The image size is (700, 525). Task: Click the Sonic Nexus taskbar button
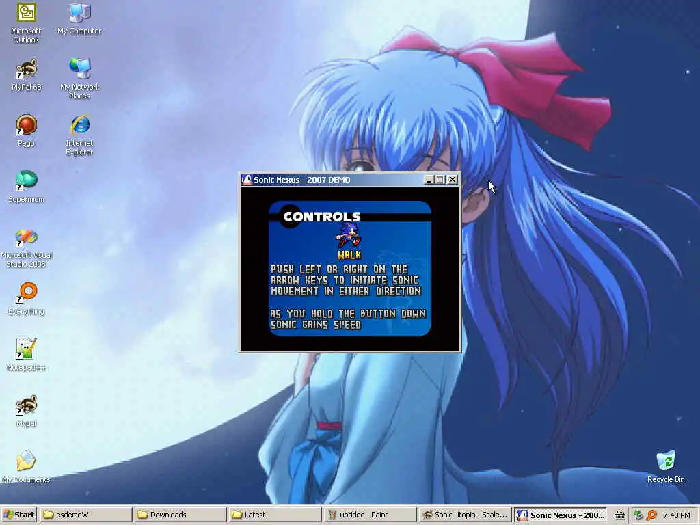coord(560,515)
